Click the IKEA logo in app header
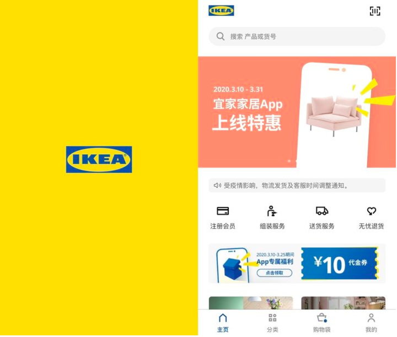 221,10
